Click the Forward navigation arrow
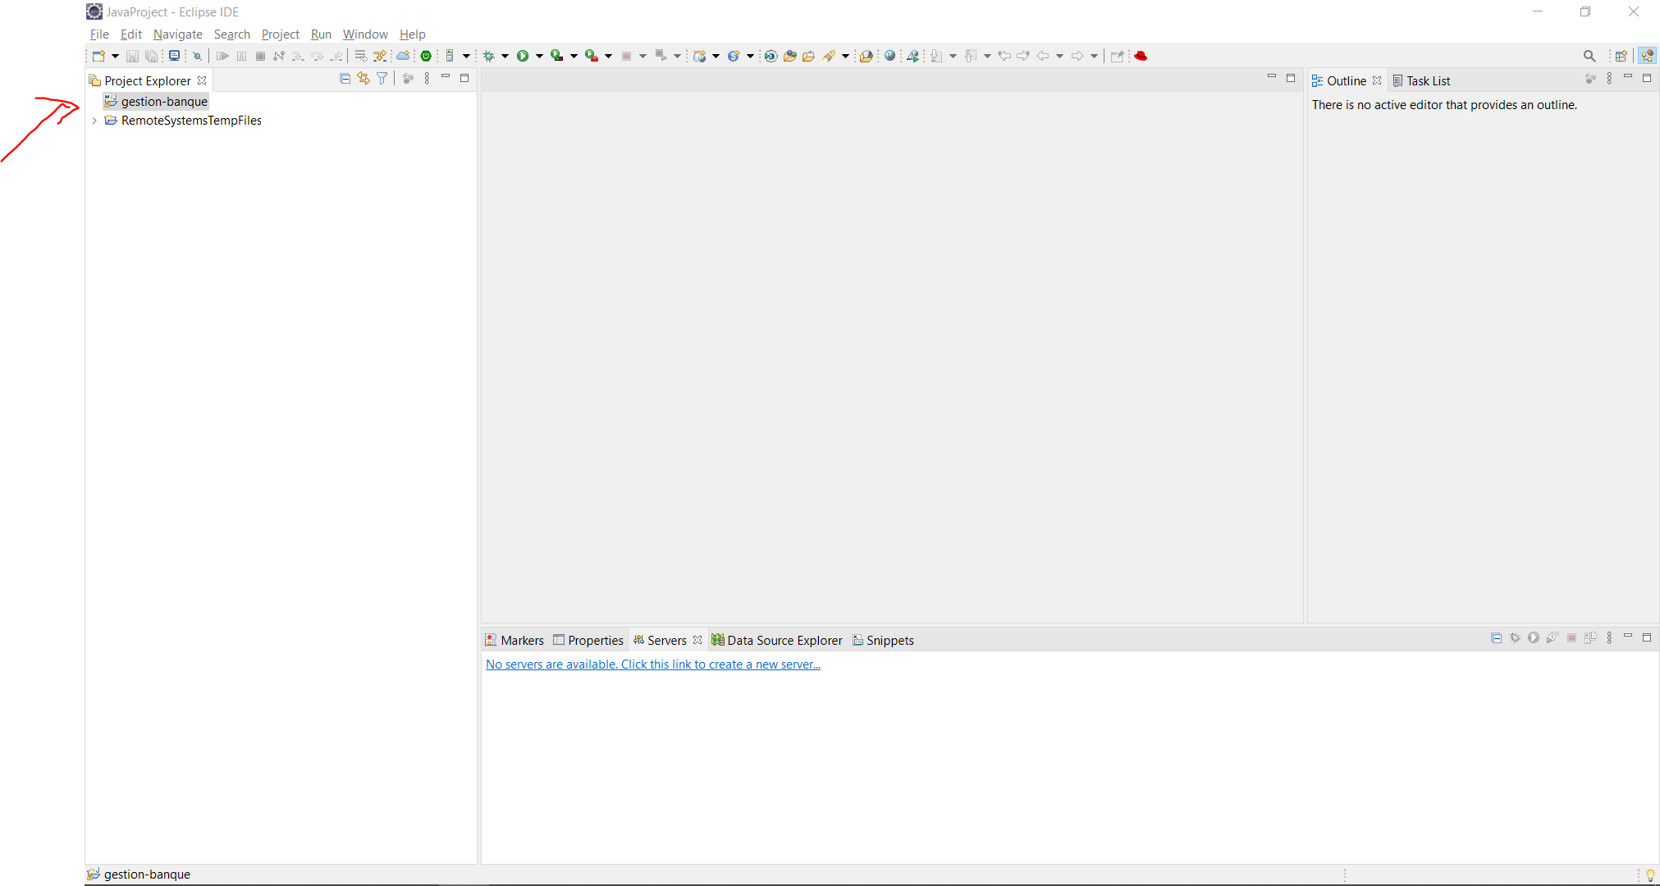 (1077, 56)
